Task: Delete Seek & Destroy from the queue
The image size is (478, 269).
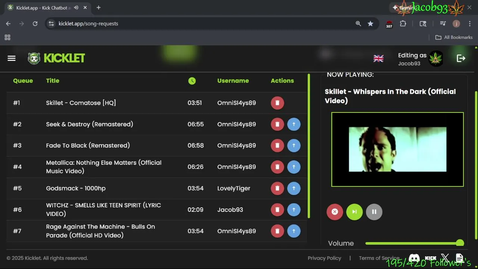Action: [x=277, y=124]
